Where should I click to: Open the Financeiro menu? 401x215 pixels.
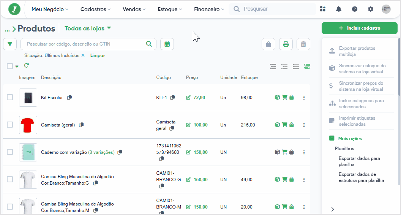pos(209,9)
